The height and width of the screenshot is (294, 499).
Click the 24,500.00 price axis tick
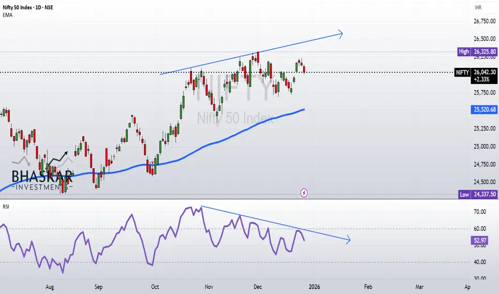(x=485, y=182)
